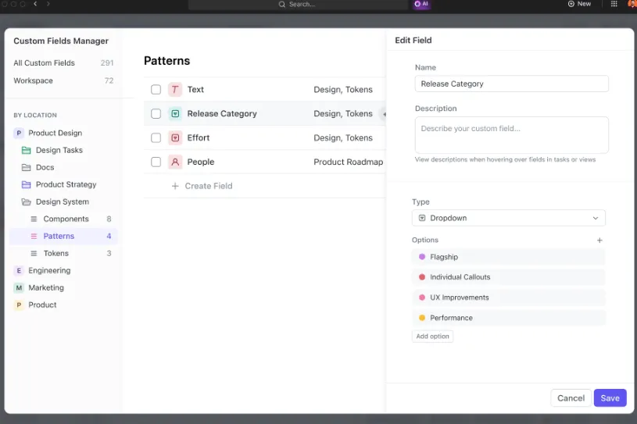Open the apps grid icon in top bar
Image resolution: width=637 pixels, height=424 pixels.
click(614, 4)
